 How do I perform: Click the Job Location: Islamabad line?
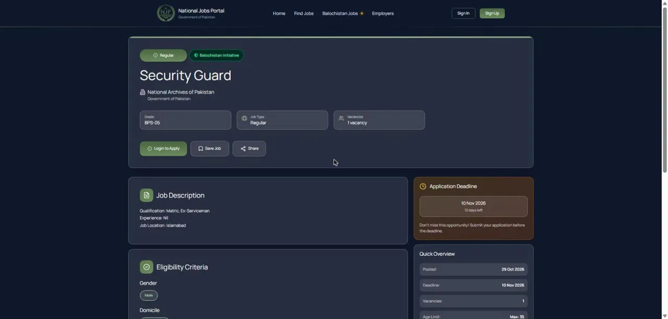click(163, 226)
